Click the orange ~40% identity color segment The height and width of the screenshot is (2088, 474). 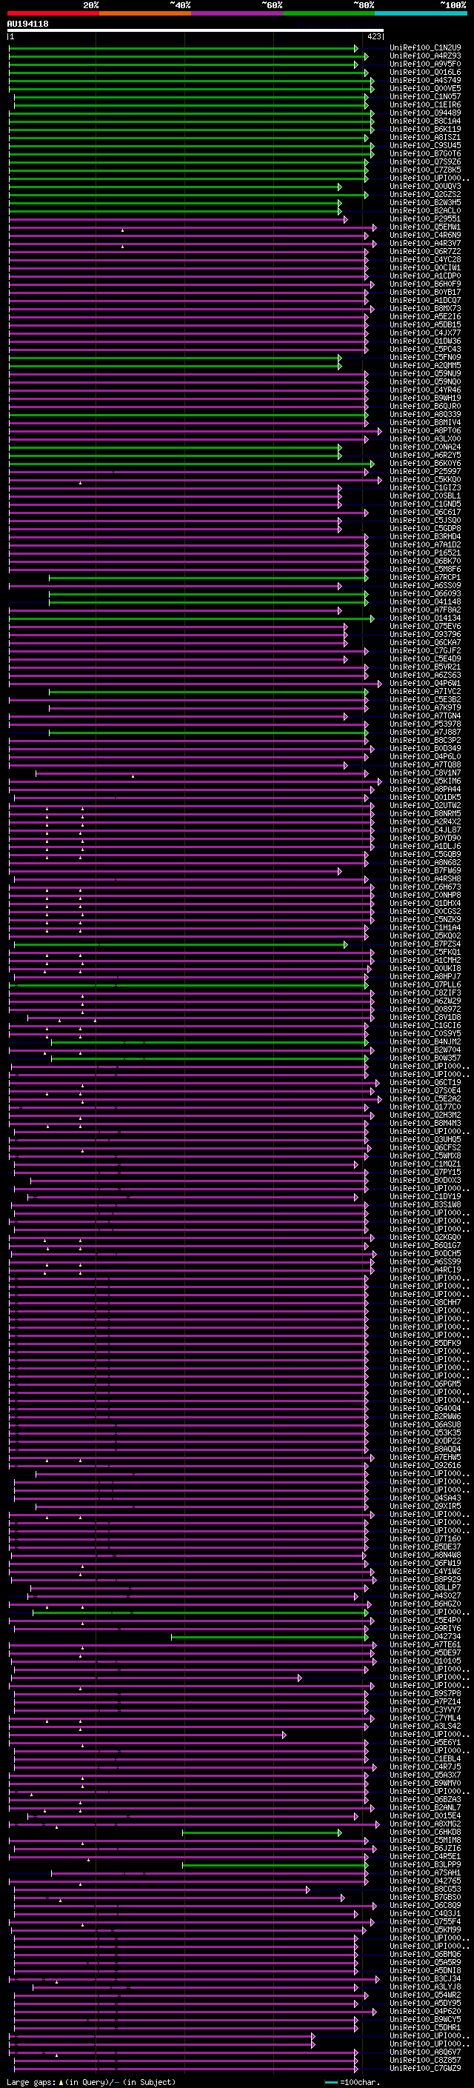point(145,13)
